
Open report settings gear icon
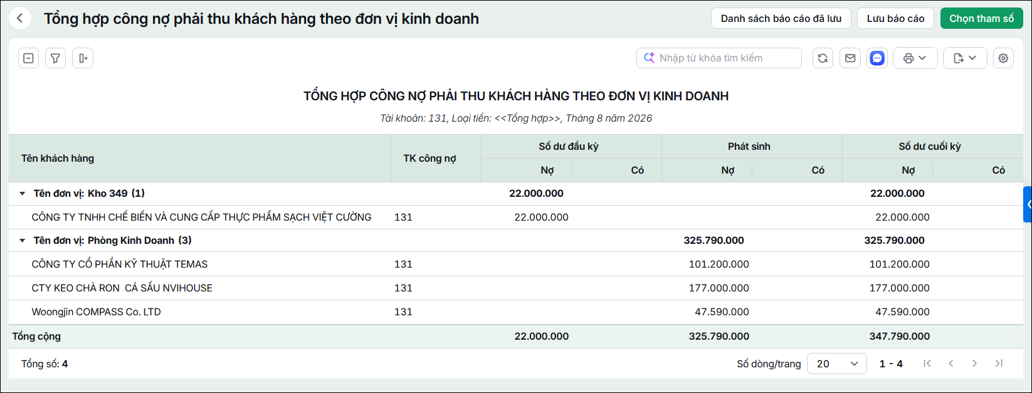pos(1003,58)
